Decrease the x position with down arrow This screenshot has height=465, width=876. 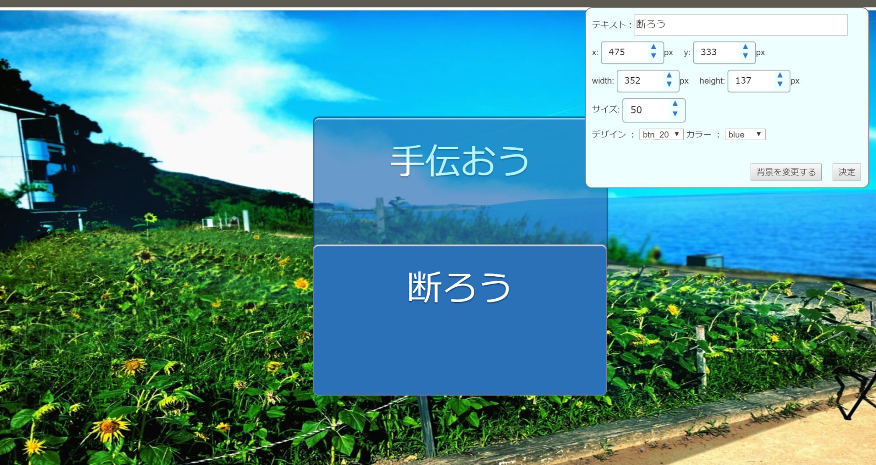click(x=653, y=56)
